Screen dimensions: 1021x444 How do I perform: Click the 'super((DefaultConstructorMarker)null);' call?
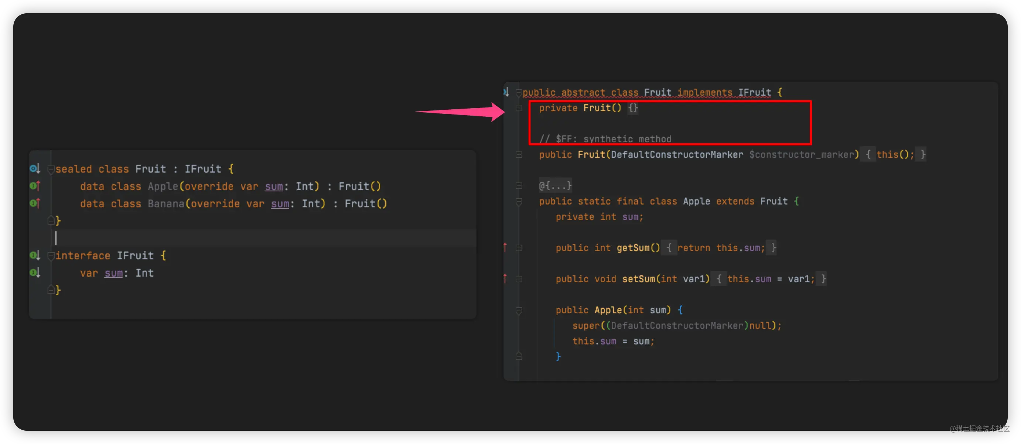coord(677,325)
